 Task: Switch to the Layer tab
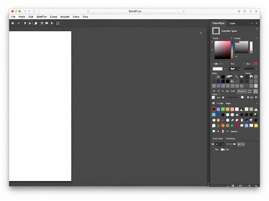pos(232,23)
